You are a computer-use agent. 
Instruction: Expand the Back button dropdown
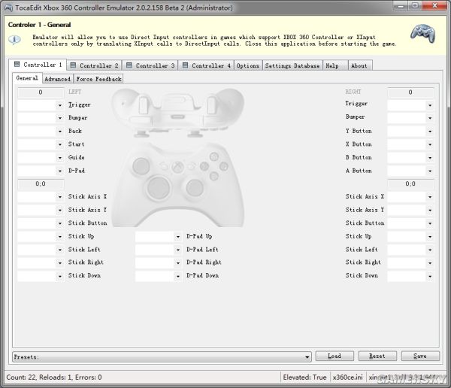click(x=60, y=132)
